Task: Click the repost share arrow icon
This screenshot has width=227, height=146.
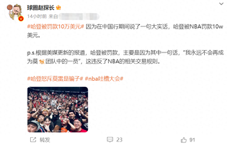Action: tap(33, 140)
